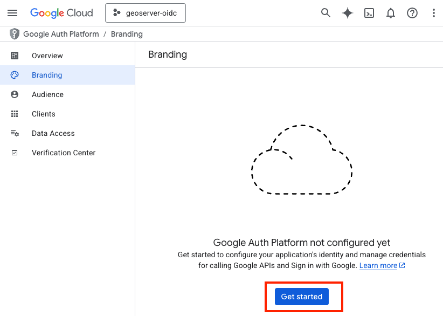Select the Overview sidebar icon
The width and height of the screenshot is (443, 316).
point(15,56)
